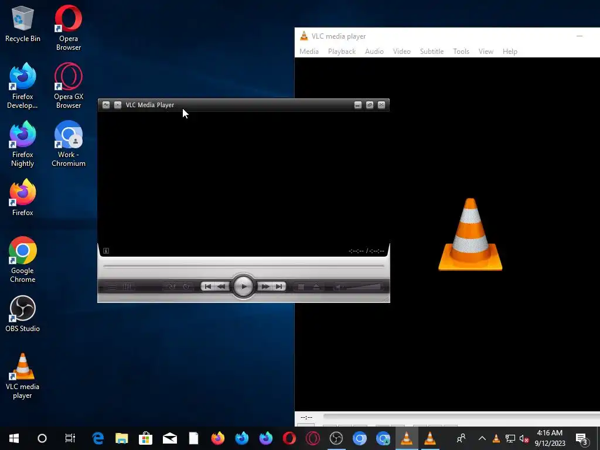Open File Explorer from the taskbar
600x450 pixels.
(x=122, y=438)
